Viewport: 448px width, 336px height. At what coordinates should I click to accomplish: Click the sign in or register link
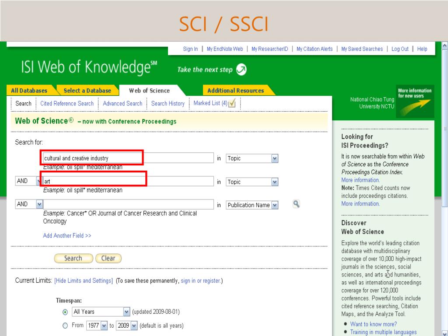point(200,280)
